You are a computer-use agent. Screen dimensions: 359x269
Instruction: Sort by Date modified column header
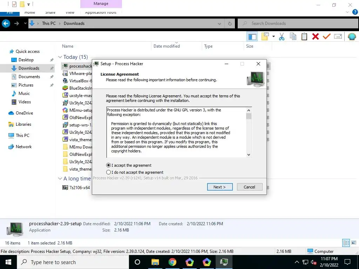click(167, 46)
